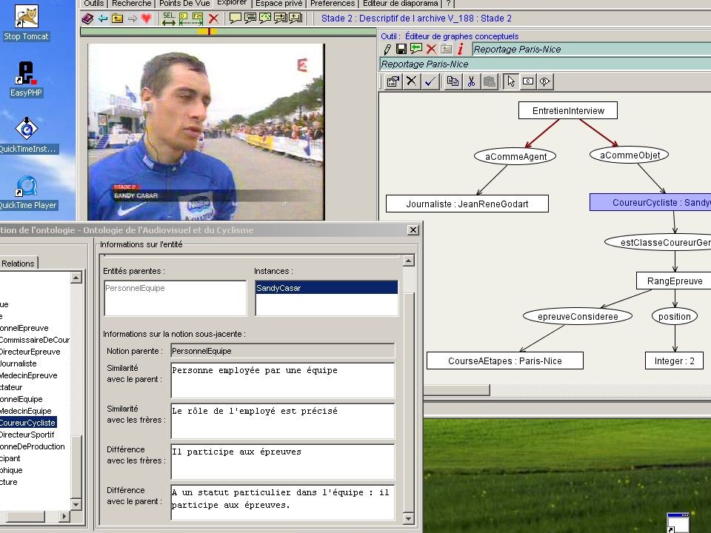
Task: Select CourseAEtapes : Paris-Nice node
Action: (x=504, y=361)
